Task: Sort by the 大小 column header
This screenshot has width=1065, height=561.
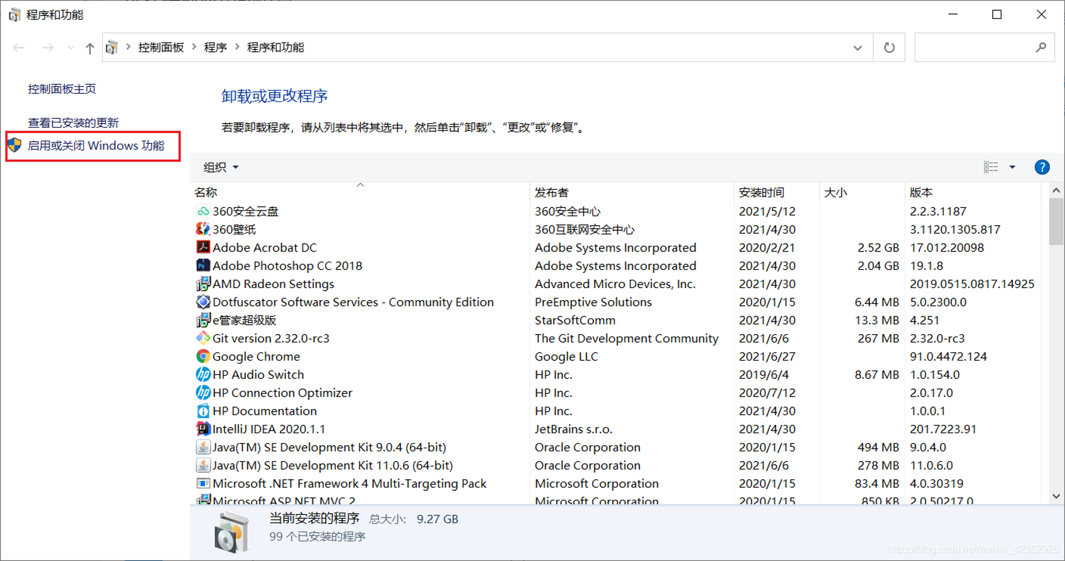Action: pyautogui.click(x=862, y=192)
